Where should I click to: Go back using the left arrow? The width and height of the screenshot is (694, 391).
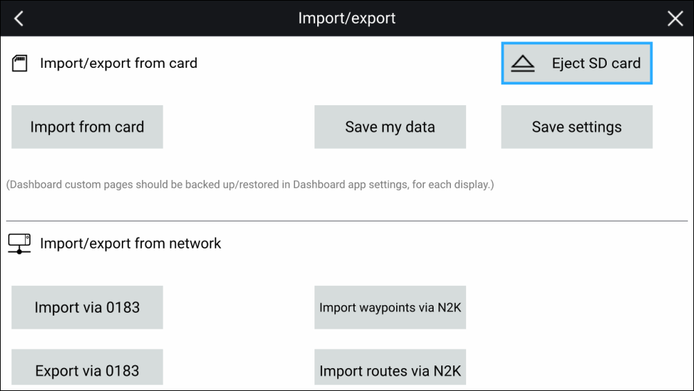[x=19, y=19]
